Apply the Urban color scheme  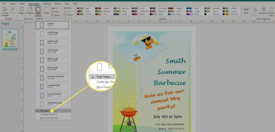click(120, 14)
